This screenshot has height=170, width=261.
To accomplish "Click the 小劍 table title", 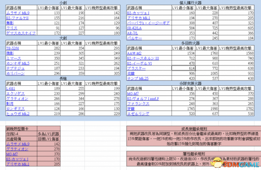I will [63, 3].
